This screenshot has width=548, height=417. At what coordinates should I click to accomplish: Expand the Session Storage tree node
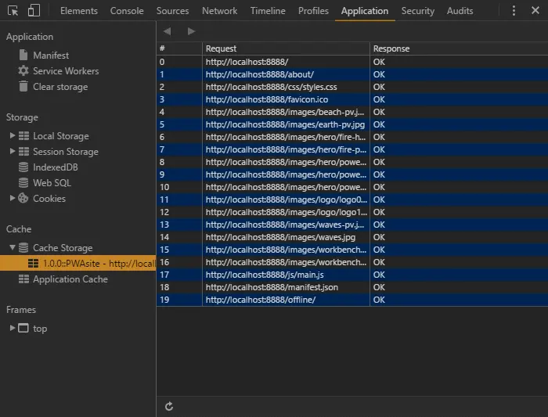13,152
